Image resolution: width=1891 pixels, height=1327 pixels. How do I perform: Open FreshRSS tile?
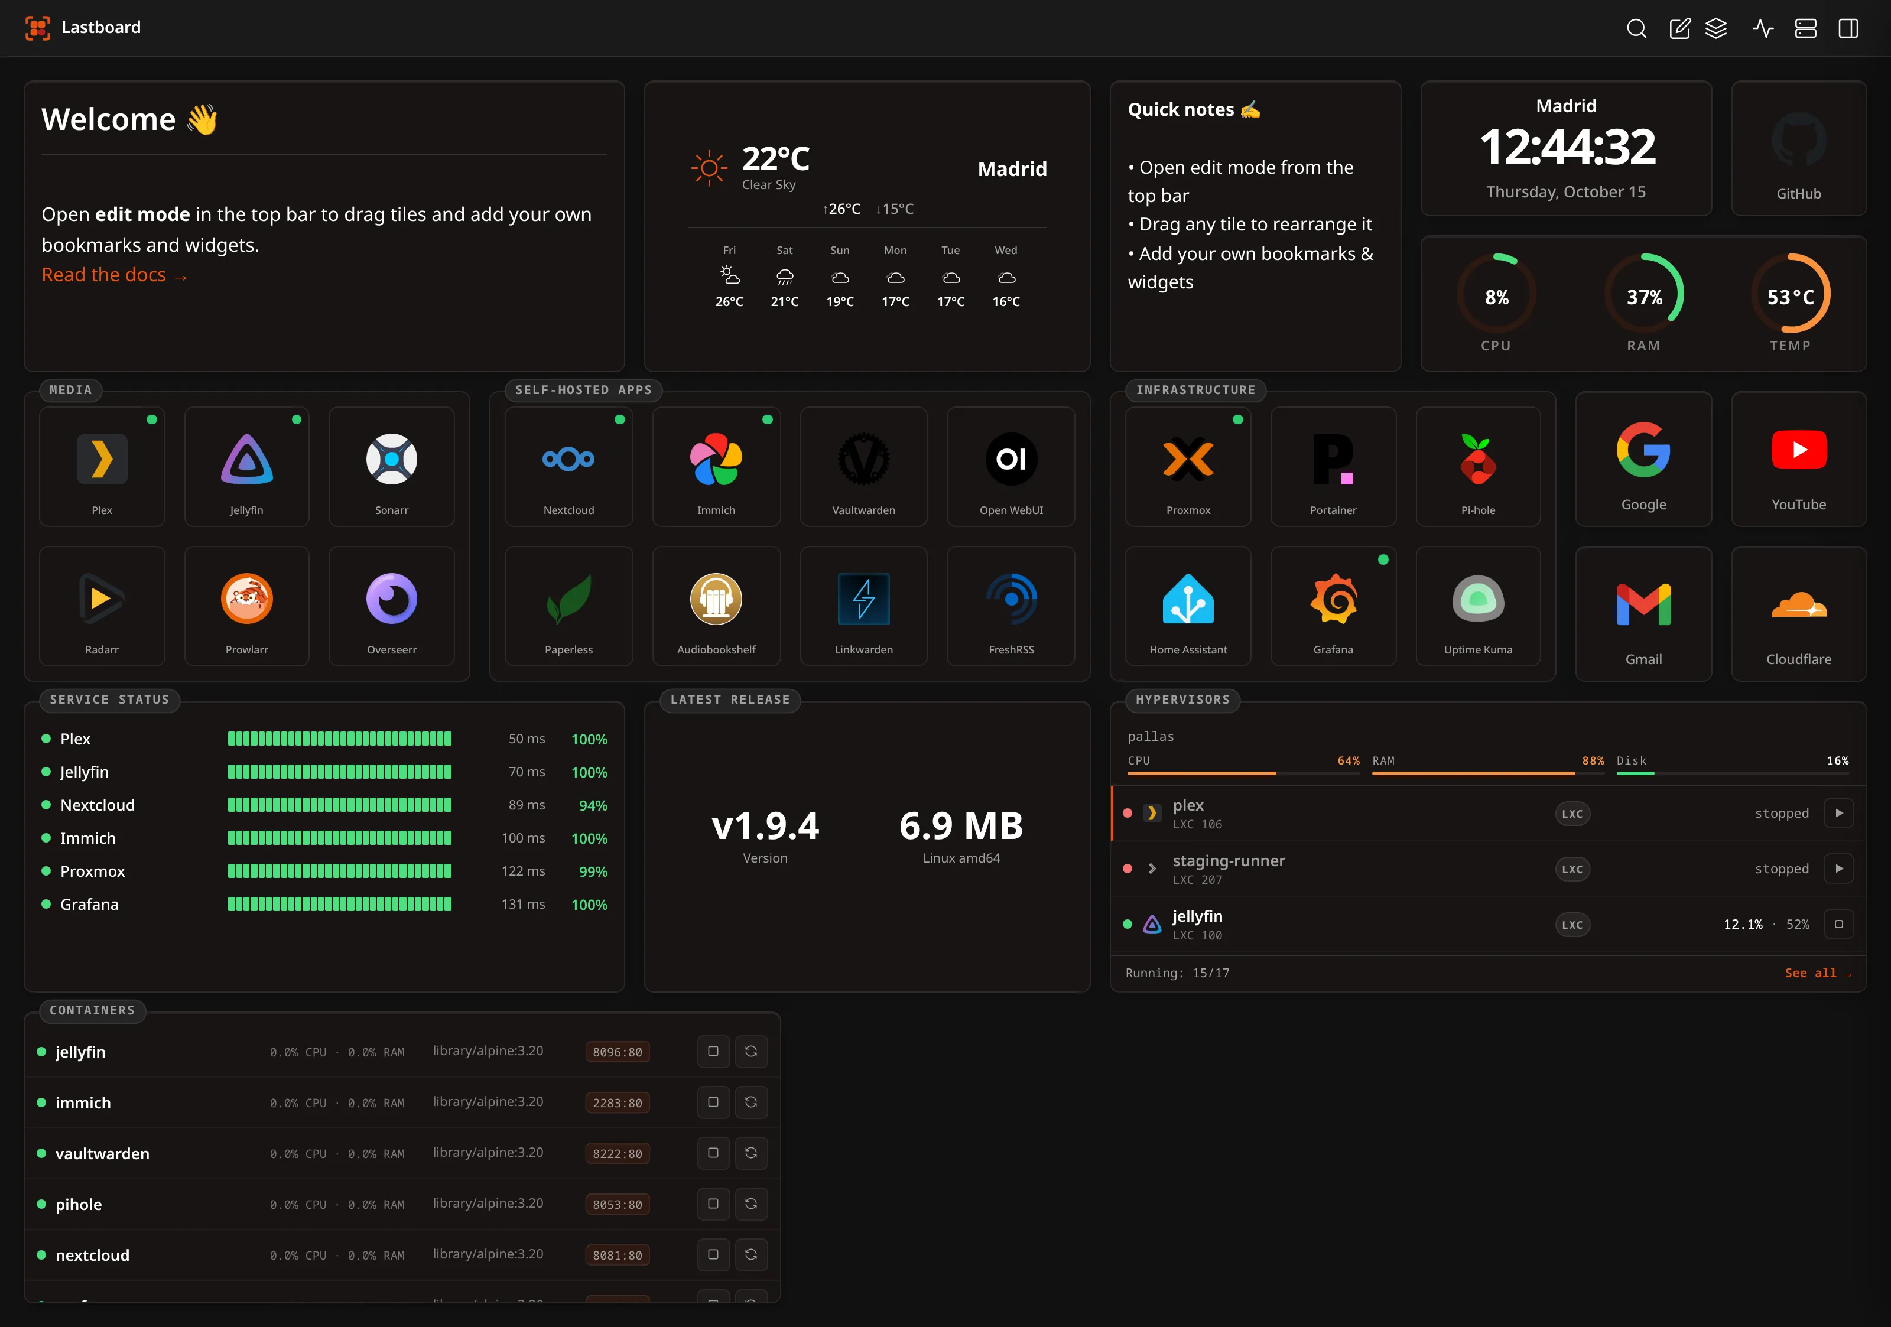pyautogui.click(x=1011, y=606)
